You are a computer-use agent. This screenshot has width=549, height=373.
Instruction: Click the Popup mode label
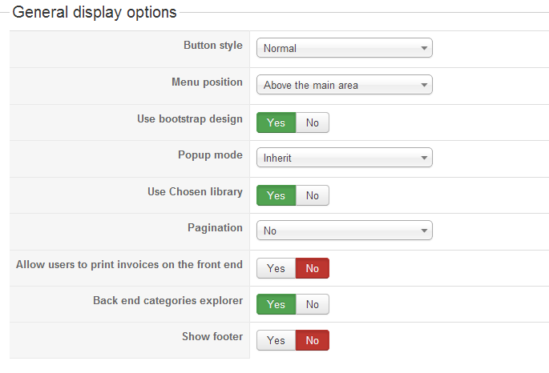(x=210, y=154)
